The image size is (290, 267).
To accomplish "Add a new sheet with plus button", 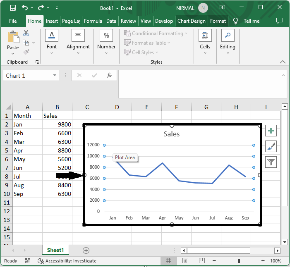I will click(x=86, y=250).
